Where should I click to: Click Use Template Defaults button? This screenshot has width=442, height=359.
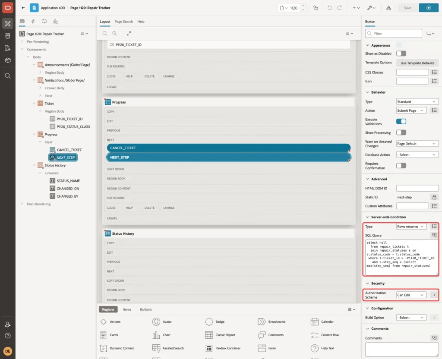coord(417,63)
